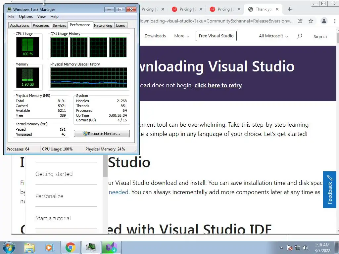Click 'Processes: 64' in status bar

(x=18, y=149)
